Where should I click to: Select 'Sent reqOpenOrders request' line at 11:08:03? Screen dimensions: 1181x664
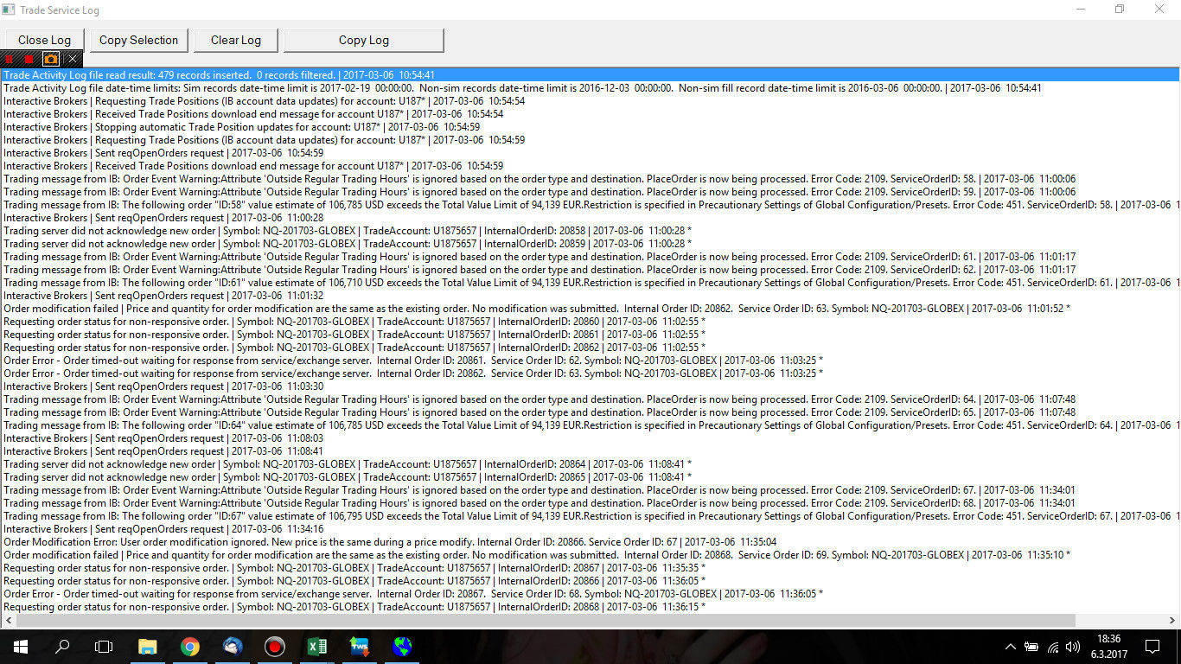[590, 438]
